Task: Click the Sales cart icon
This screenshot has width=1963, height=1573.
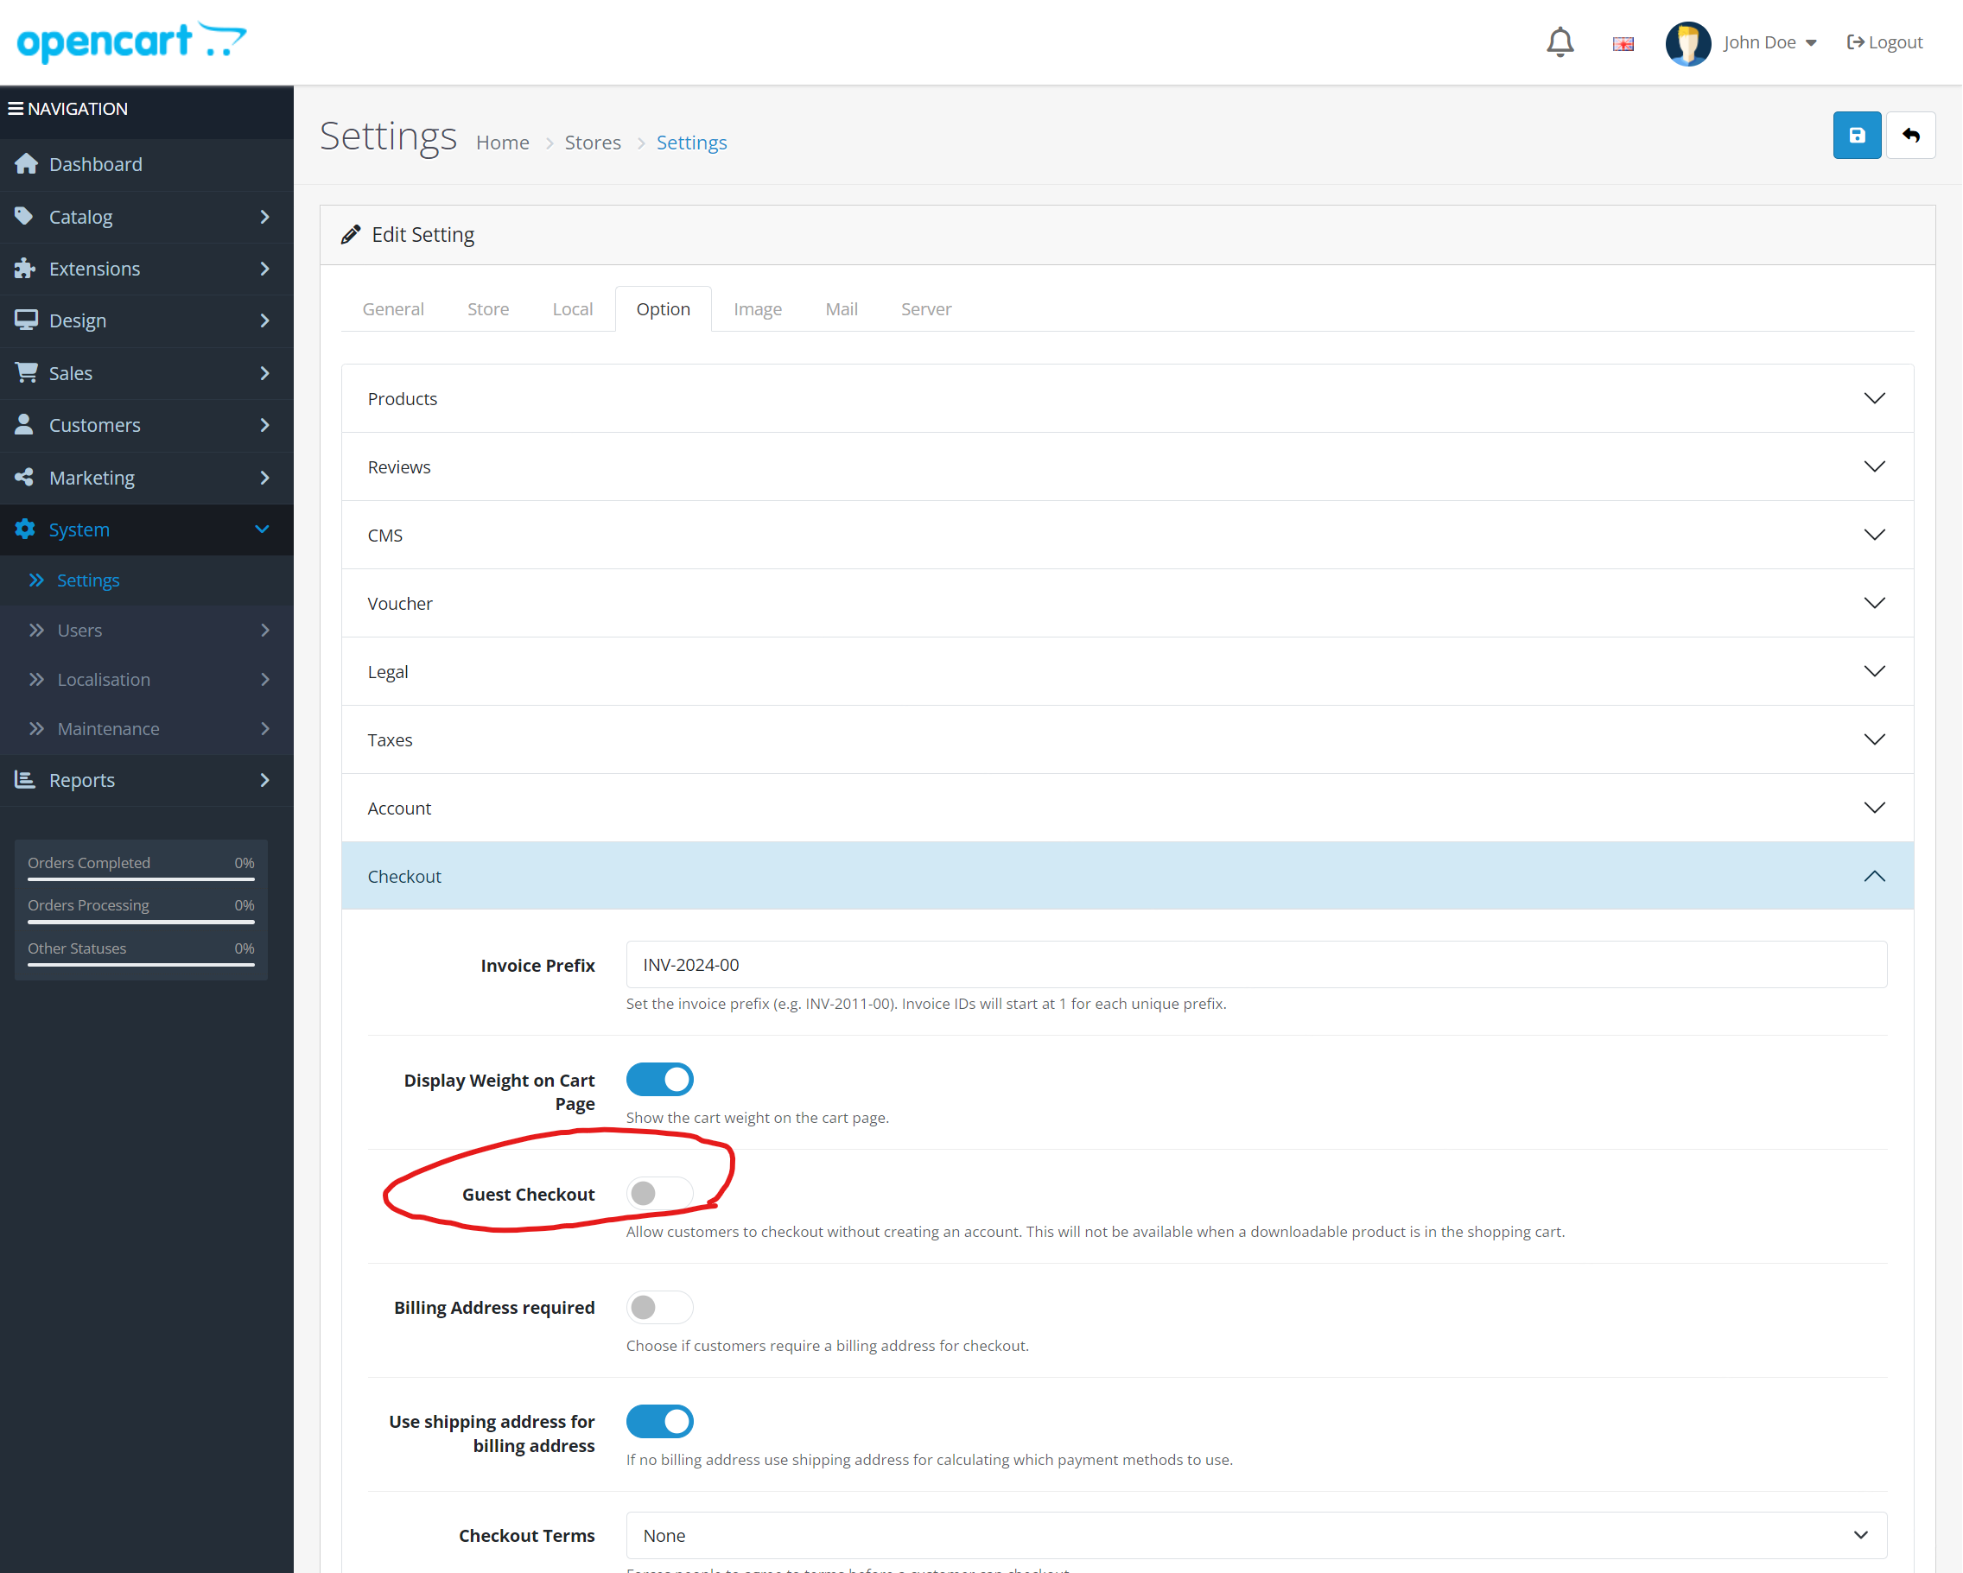Action: click(27, 372)
